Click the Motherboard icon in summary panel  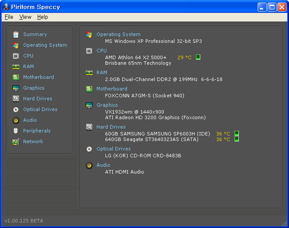tap(89, 89)
